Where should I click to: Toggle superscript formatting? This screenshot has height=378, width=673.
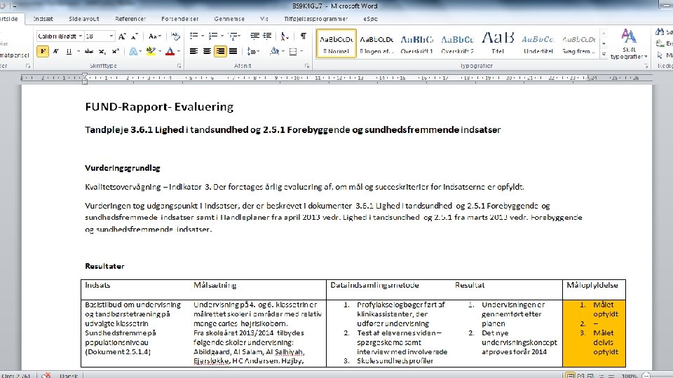click(115, 51)
